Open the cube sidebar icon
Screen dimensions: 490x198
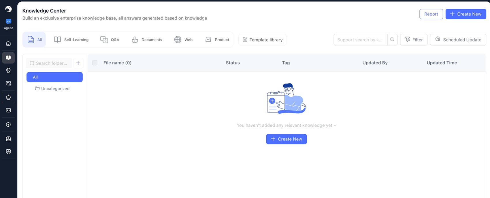click(x=8, y=125)
